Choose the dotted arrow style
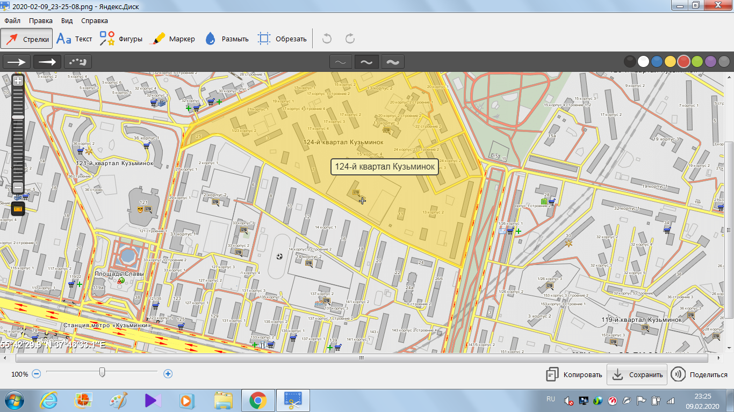Viewport: 734px width, 412px height. click(x=78, y=62)
